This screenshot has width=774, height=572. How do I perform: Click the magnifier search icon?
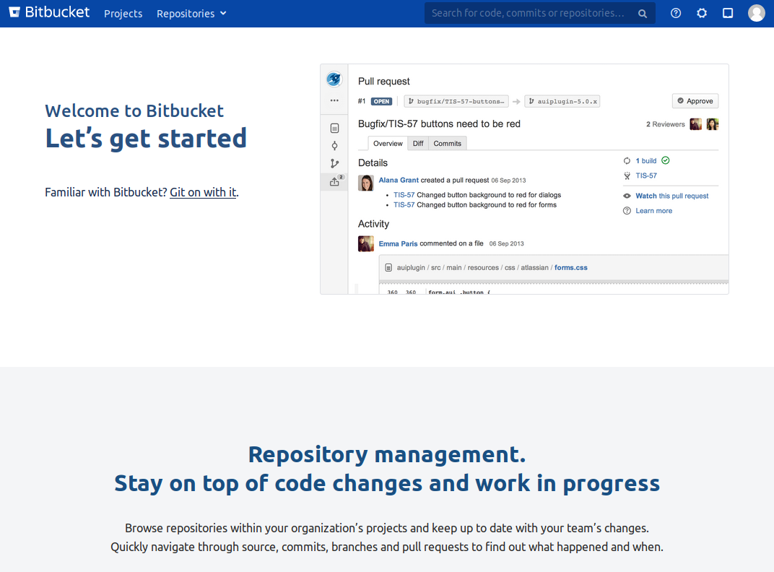(x=642, y=14)
